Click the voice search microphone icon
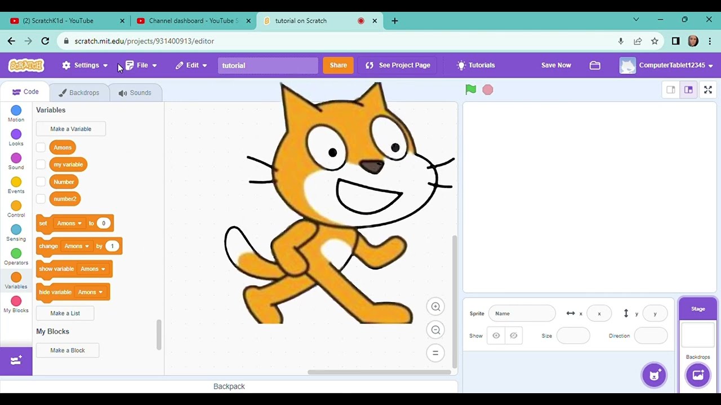This screenshot has width=721, height=405. tap(621, 41)
